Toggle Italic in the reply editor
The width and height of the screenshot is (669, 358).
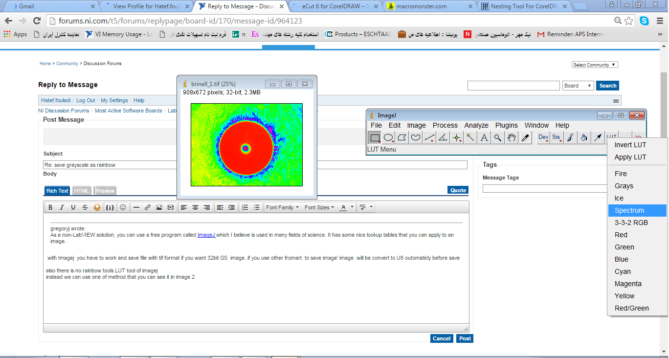click(62, 207)
